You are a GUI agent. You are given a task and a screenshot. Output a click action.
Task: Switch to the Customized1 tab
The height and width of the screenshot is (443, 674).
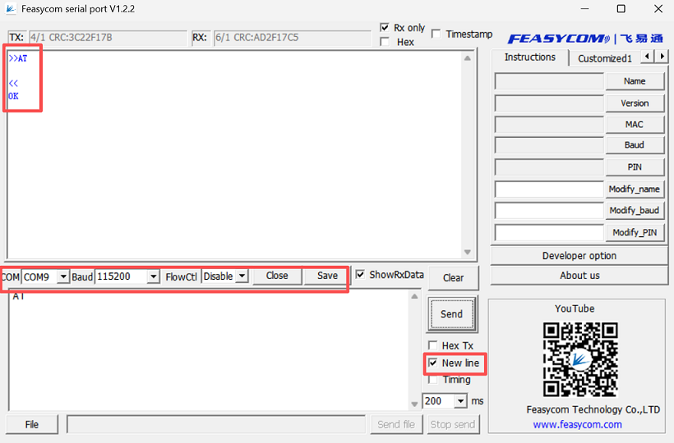click(x=604, y=58)
